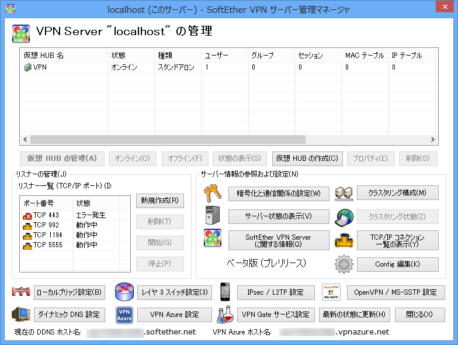Open サーバー状態の表示(V)
The width and height of the screenshot is (458, 345).
279,216
